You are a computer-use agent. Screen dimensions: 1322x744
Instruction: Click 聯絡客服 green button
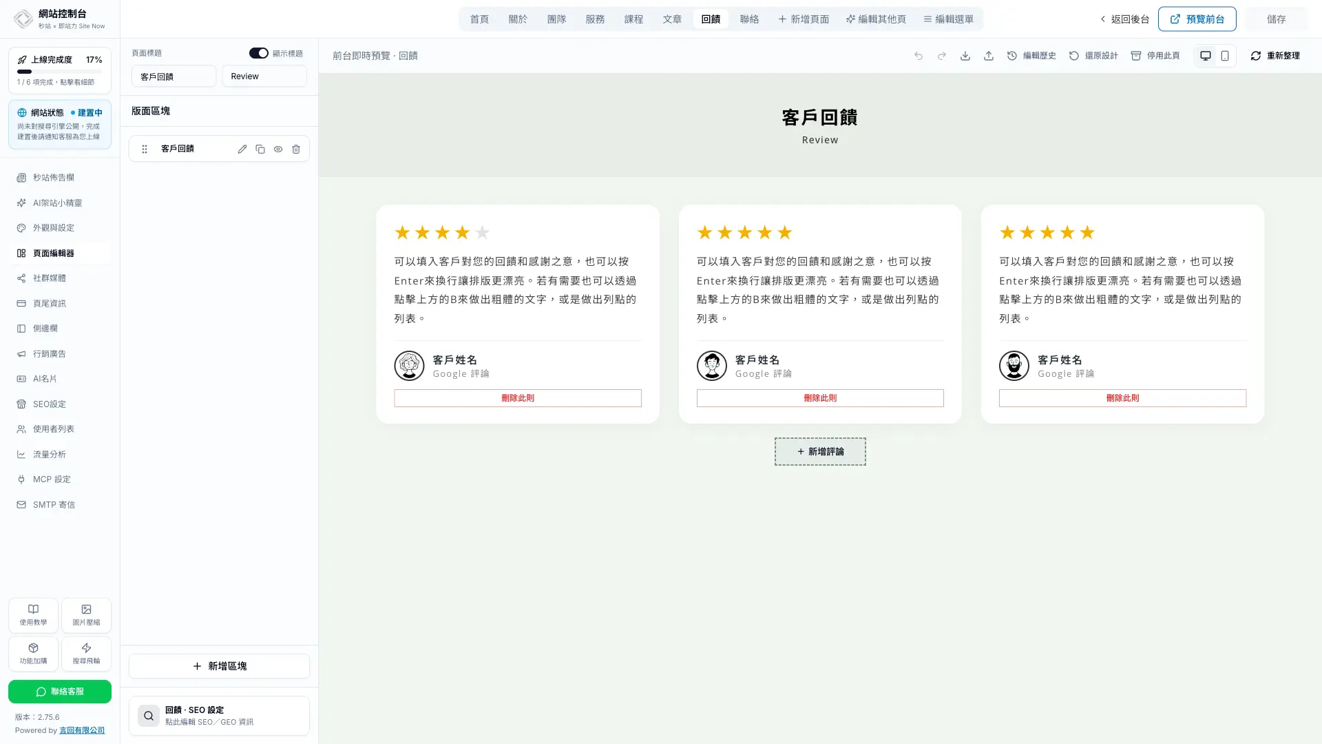click(60, 692)
